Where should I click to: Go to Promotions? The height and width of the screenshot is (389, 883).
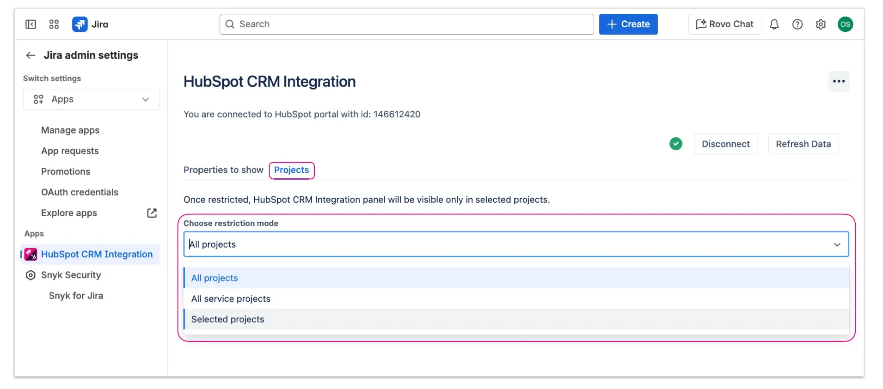tap(66, 171)
